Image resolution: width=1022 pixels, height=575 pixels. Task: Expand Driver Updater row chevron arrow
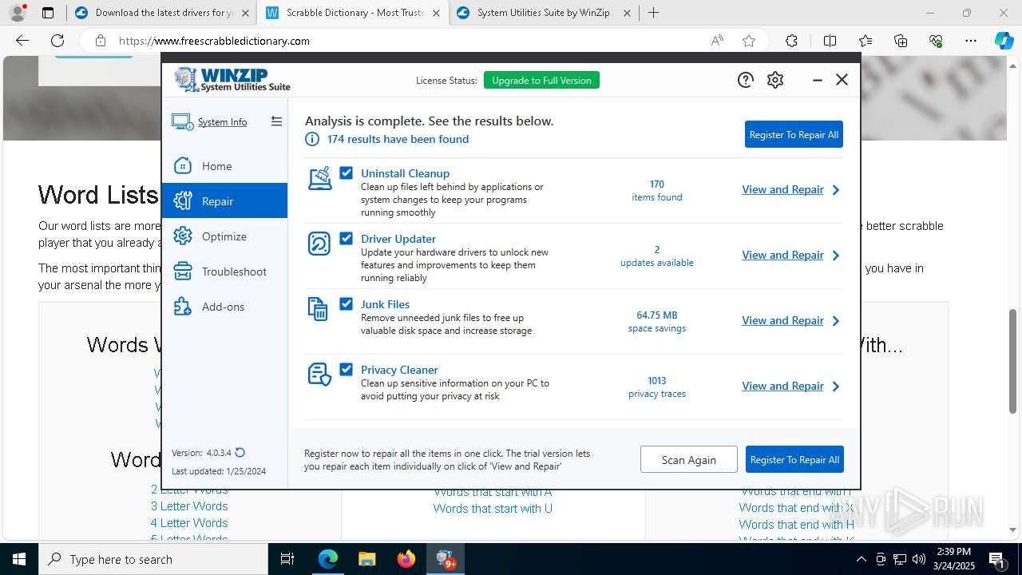point(836,256)
